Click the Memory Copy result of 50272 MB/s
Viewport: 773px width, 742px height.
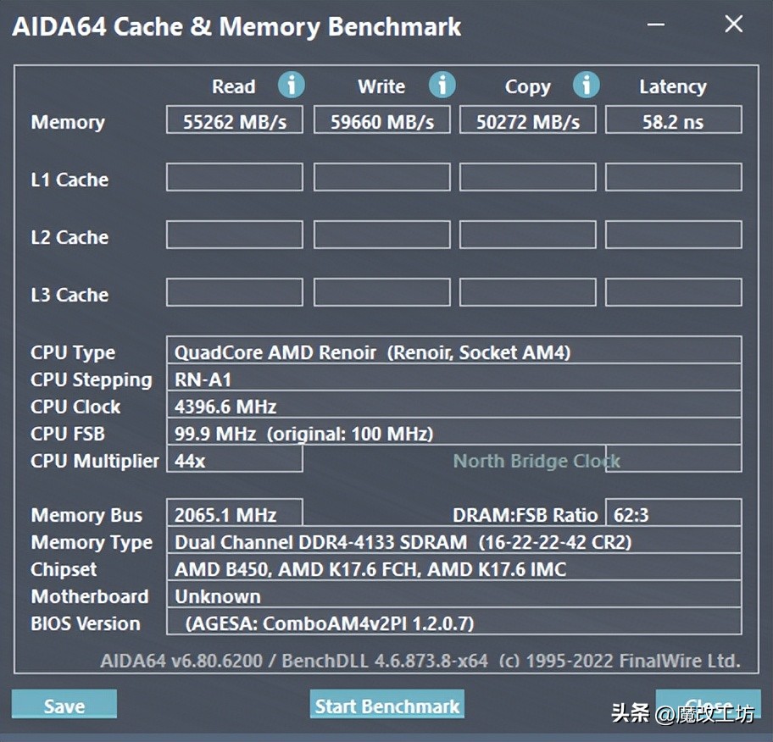click(x=527, y=119)
